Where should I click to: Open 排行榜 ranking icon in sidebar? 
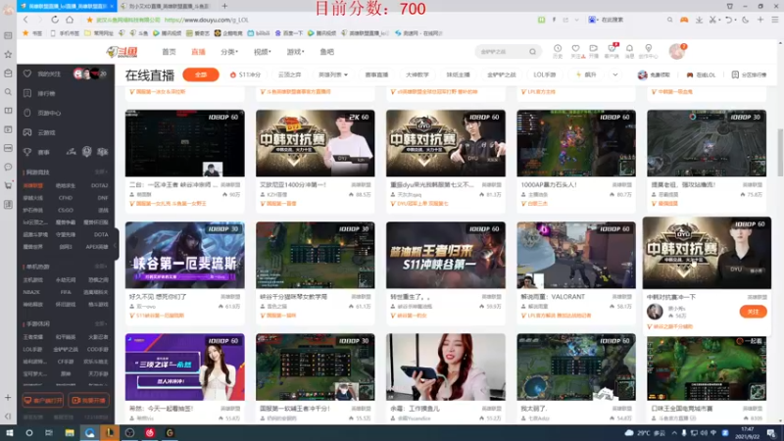27,93
